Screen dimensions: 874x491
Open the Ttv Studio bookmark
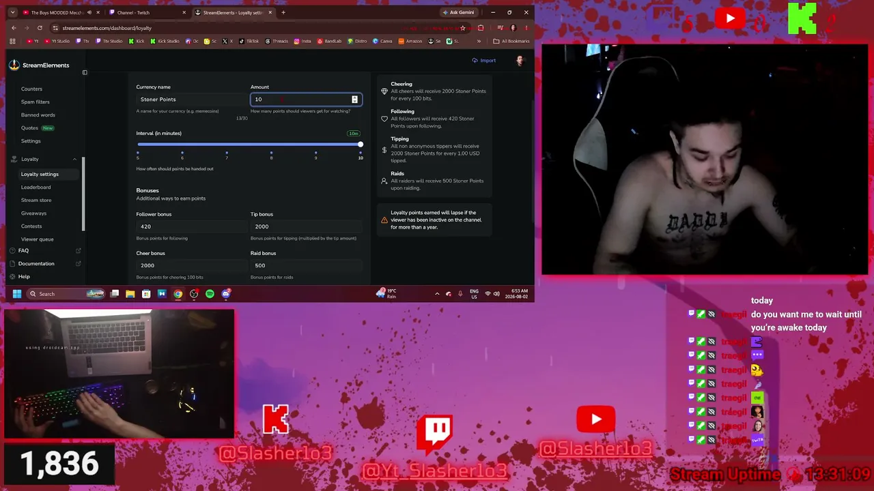109,41
